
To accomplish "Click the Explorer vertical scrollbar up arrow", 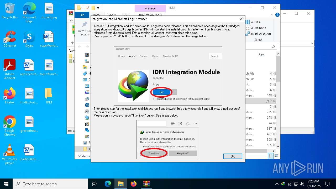I will pyautogui.click(x=278, y=54).
